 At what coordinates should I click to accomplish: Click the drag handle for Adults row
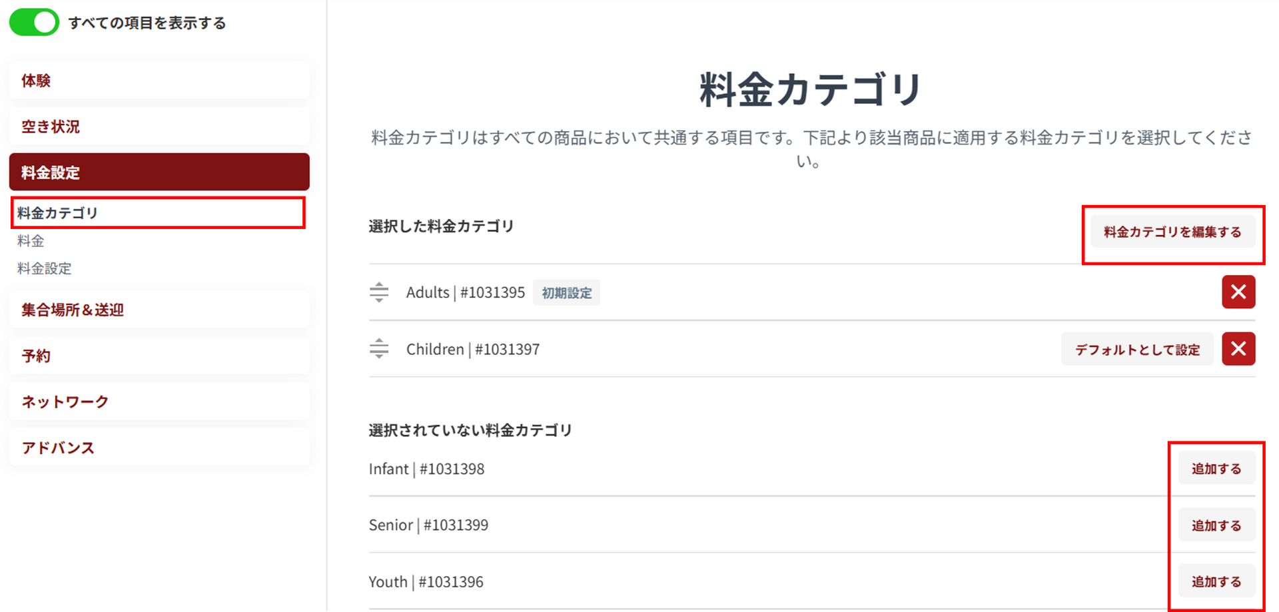(379, 292)
